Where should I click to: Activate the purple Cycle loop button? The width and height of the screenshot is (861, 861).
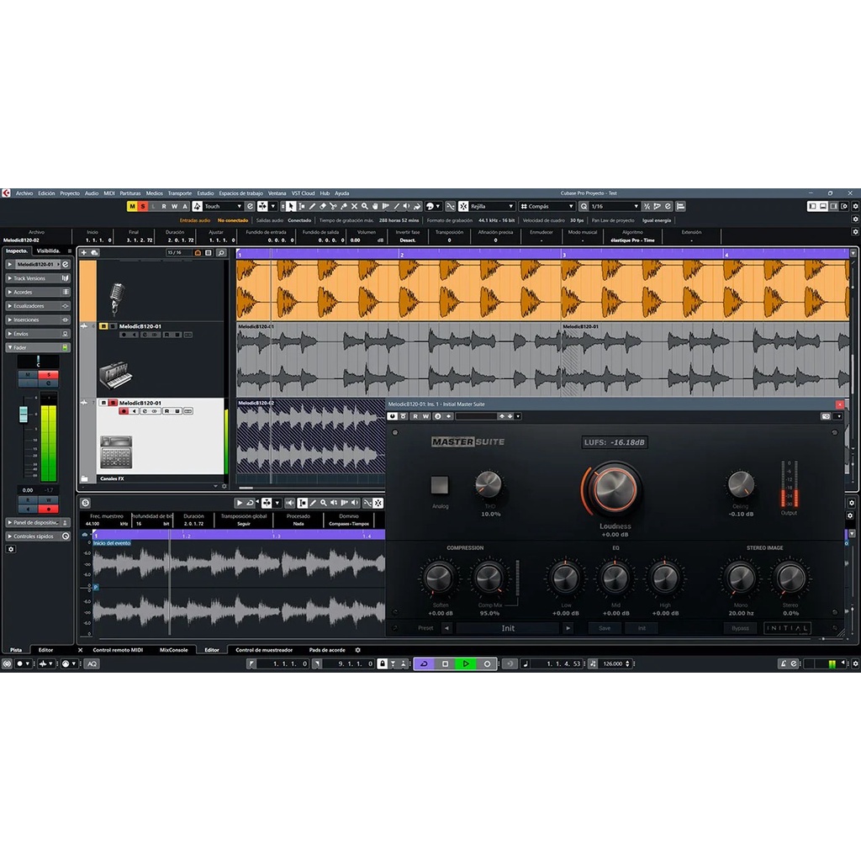pos(424,663)
